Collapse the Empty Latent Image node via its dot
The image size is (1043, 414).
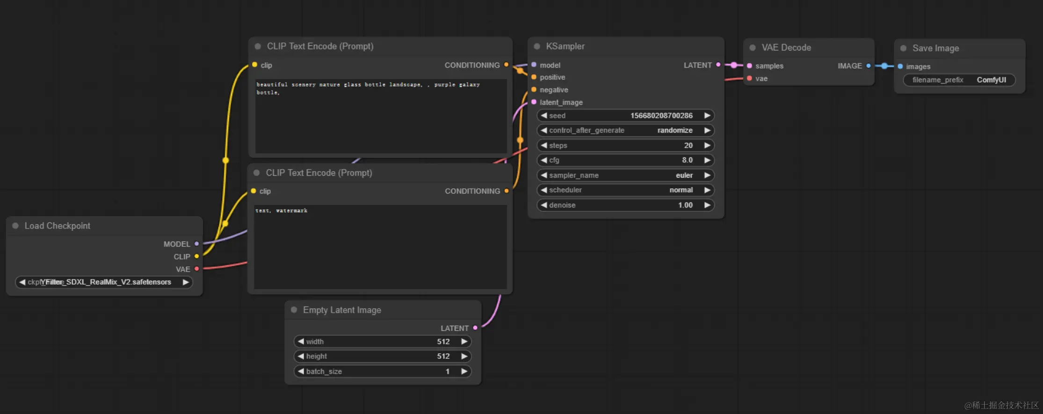[294, 310]
